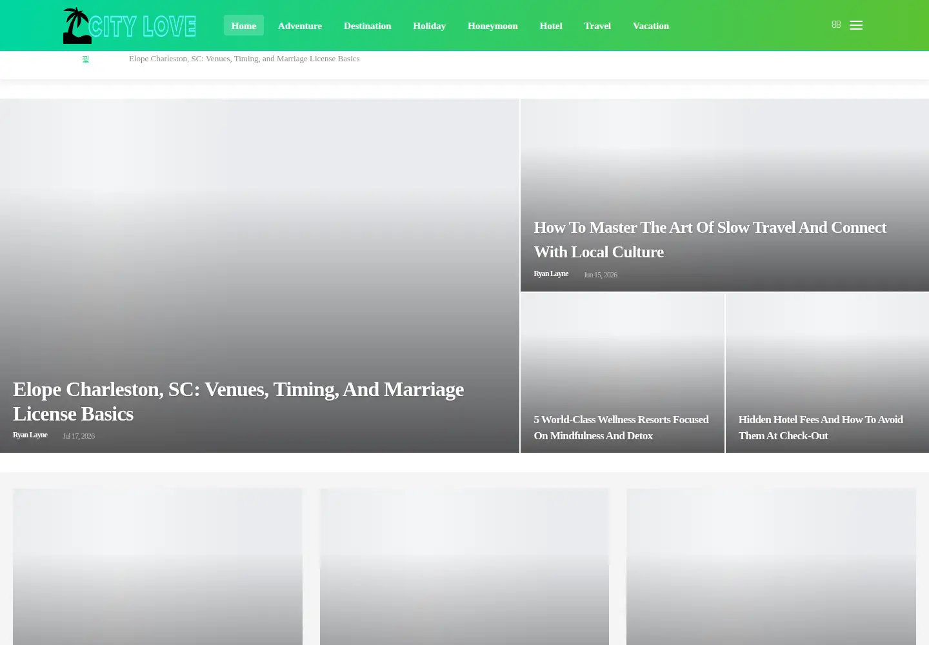Click the City Love palm tree logo
Image resolution: width=929 pixels, height=645 pixels.
coord(130,26)
